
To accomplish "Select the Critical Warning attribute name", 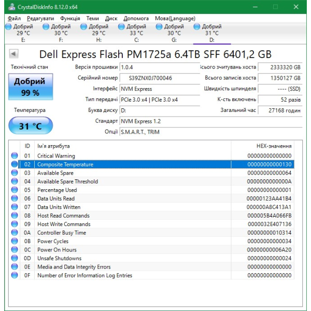I will pyautogui.click(x=56, y=156).
